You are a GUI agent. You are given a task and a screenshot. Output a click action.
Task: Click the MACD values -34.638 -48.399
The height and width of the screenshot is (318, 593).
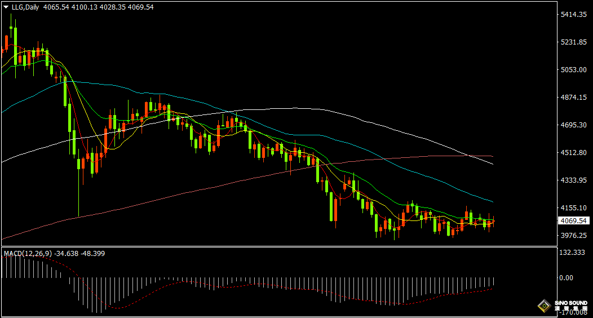coord(80,254)
